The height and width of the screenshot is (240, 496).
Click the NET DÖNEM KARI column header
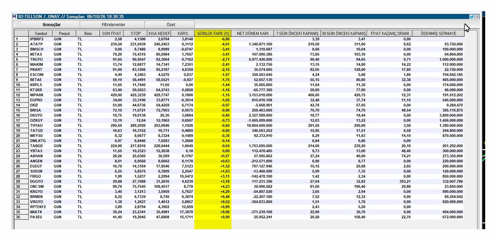pos(252,33)
